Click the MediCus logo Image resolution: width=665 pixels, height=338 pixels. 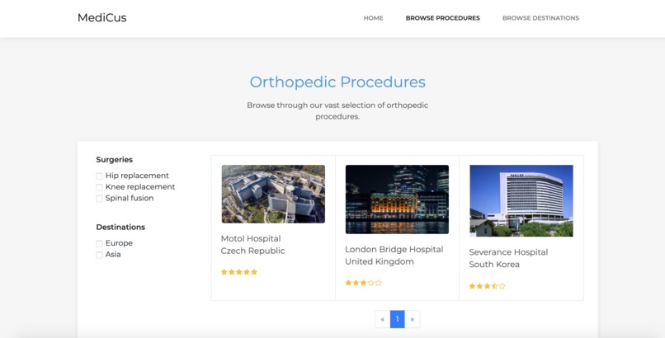(101, 18)
